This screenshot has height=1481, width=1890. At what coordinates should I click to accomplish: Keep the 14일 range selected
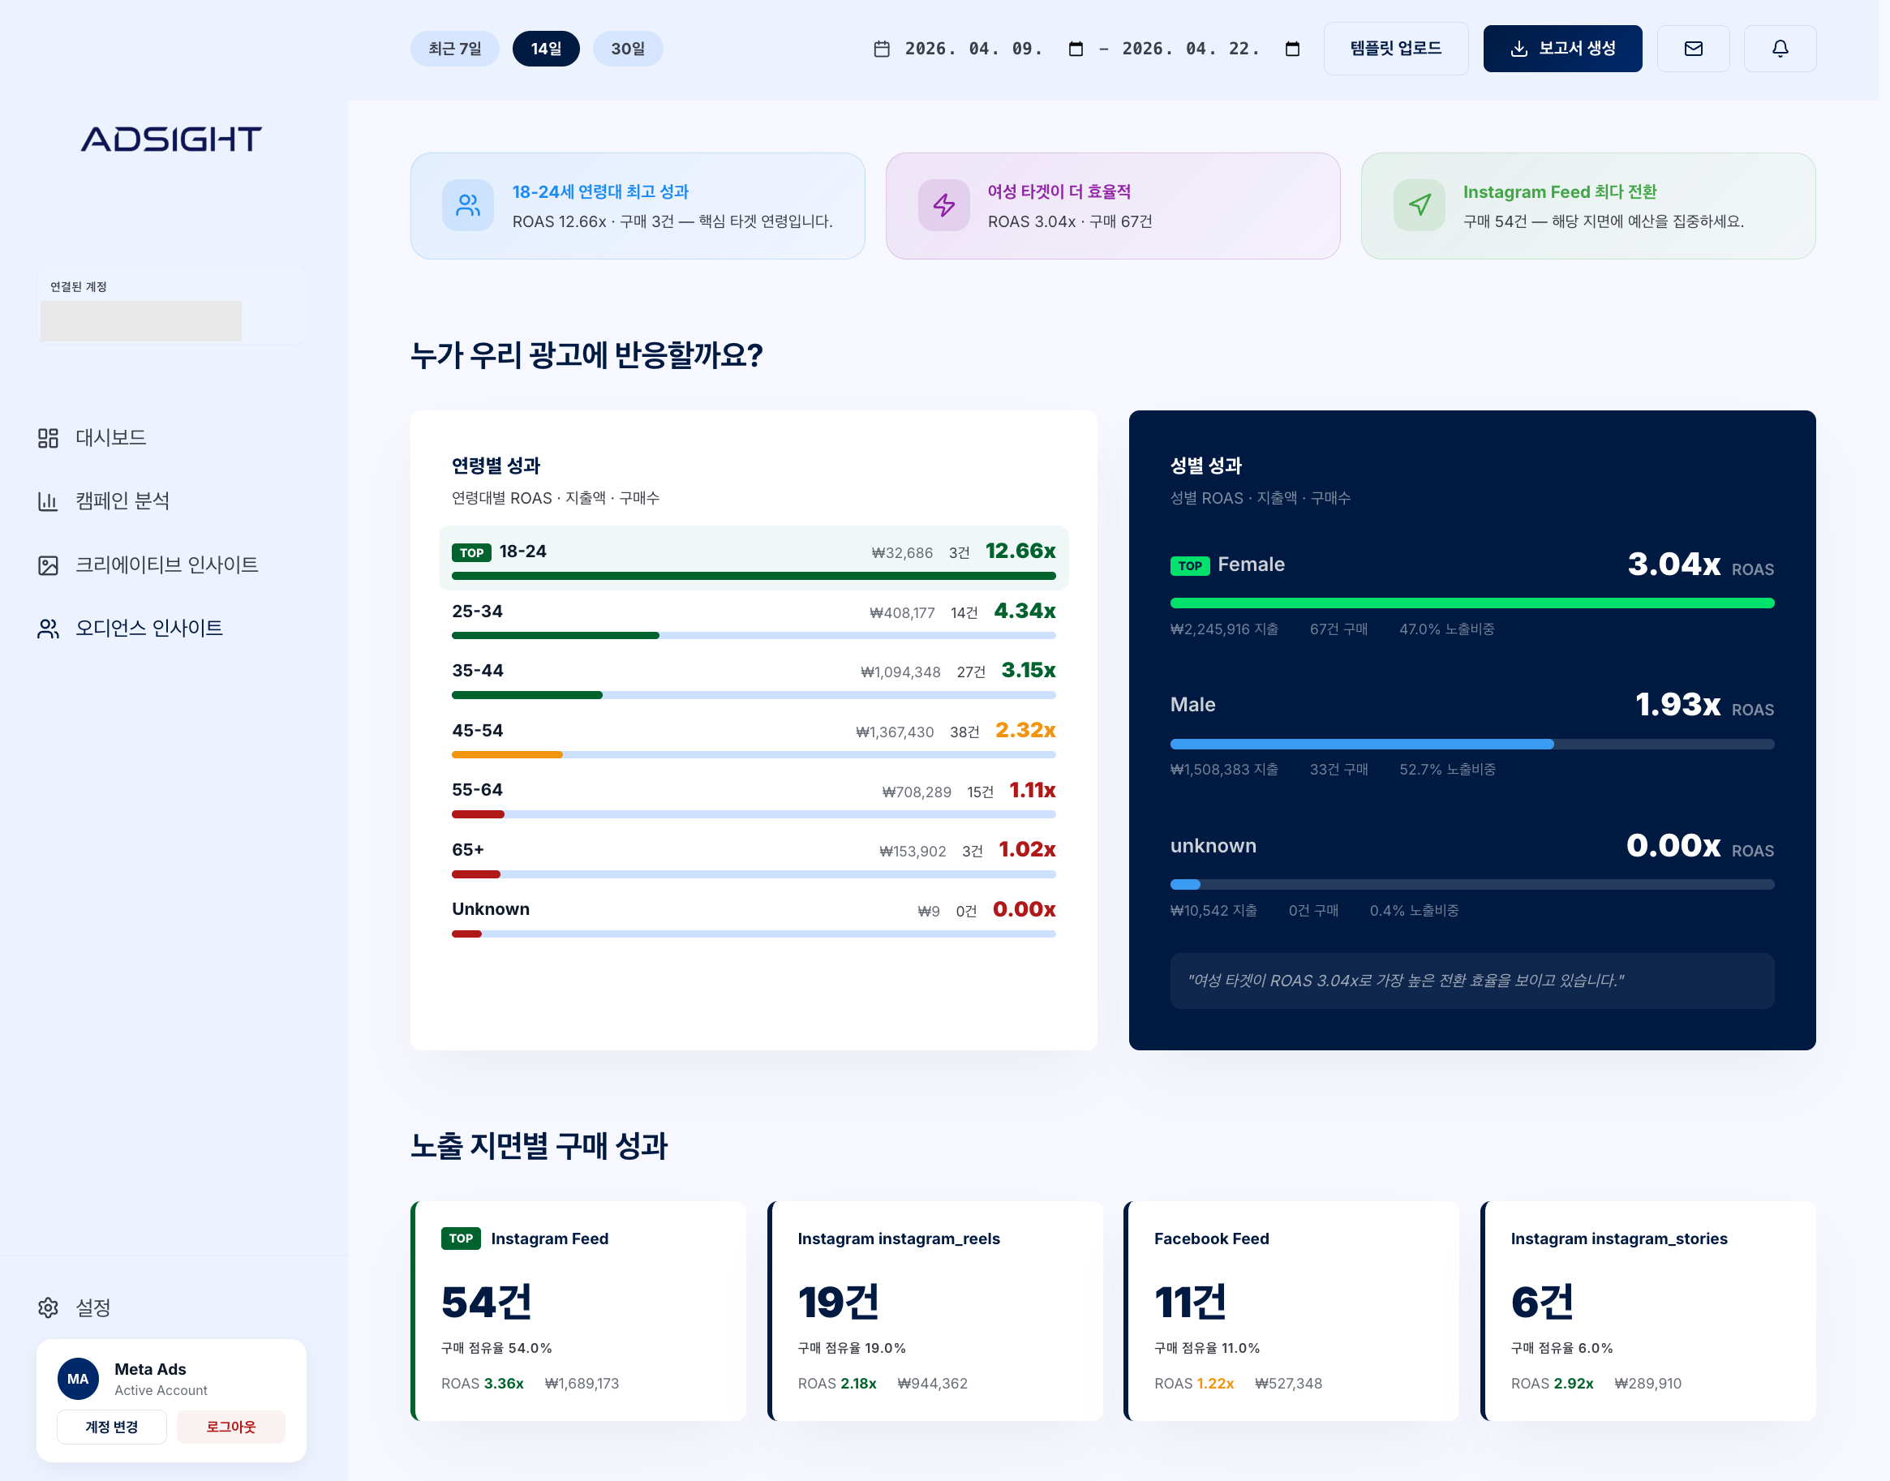click(545, 49)
